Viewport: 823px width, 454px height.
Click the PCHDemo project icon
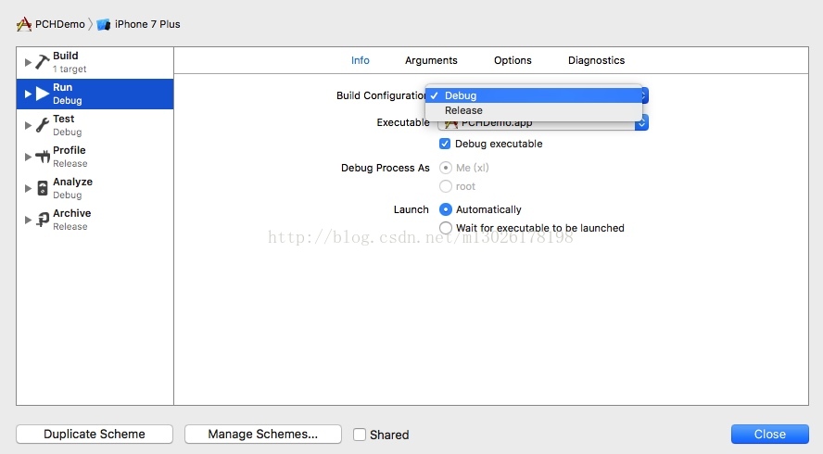24,24
